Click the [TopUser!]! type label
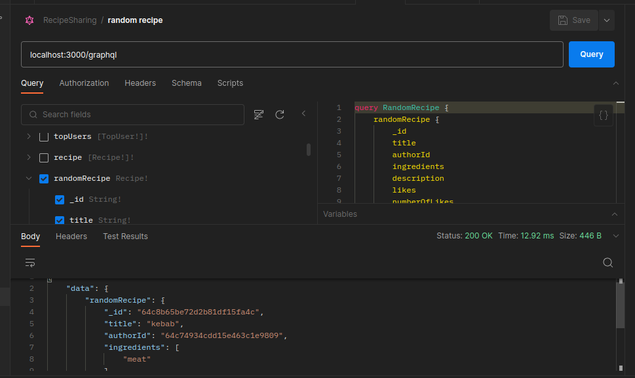635x378 pixels. [123, 136]
